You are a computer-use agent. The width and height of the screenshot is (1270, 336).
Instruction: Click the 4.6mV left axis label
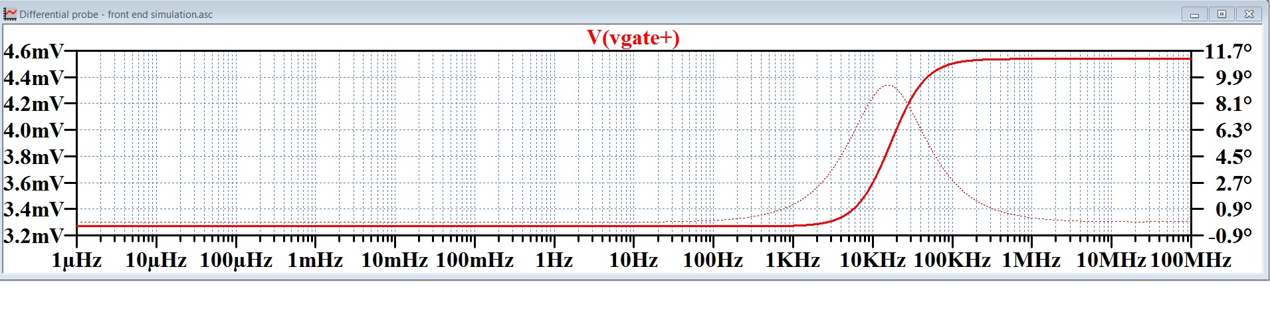(34, 51)
